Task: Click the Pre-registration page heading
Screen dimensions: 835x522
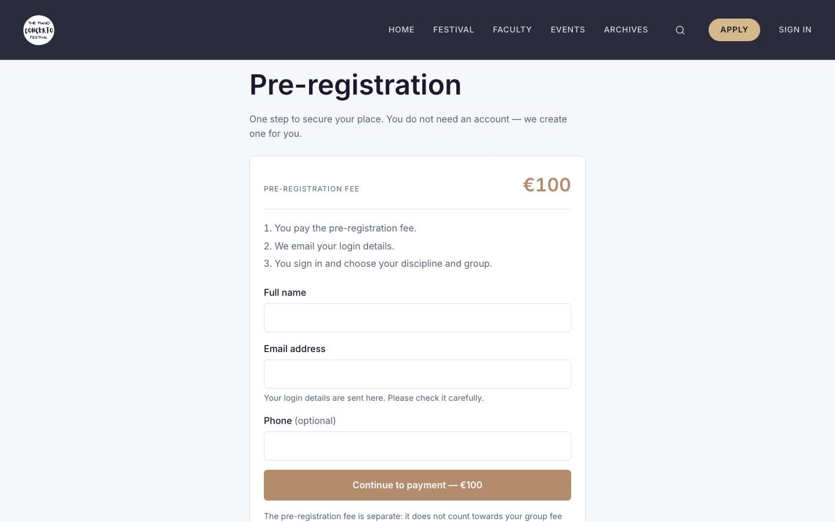Action: tap(355, 85)
